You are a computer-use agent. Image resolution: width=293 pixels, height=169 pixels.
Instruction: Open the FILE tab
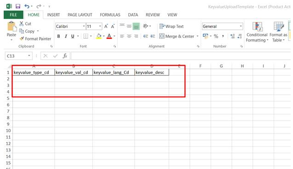pos(13,15)
